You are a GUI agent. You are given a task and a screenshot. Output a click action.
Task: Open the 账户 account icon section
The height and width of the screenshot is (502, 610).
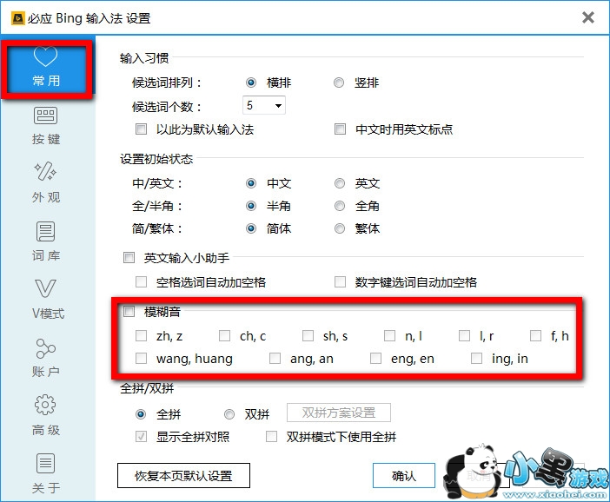tap(46, 358)
